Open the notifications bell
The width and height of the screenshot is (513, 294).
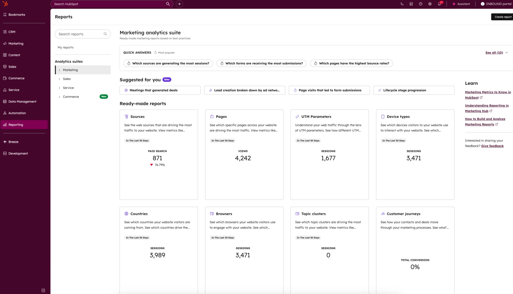click(440, 4)
